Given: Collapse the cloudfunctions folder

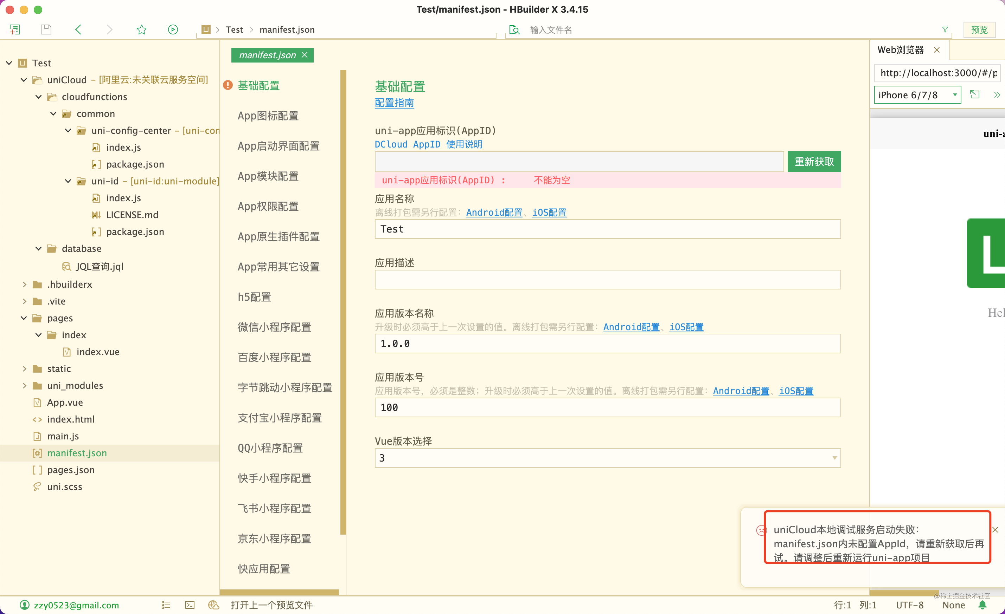Looking at the screenshot, I should (38, 97).
